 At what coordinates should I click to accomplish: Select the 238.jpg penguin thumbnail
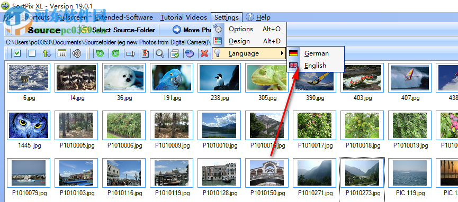pyautogui.click(x=219, y=78)
